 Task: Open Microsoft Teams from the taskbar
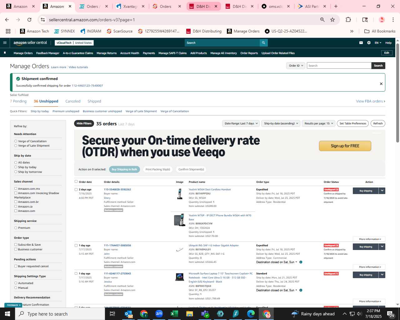(x=205, y=314)
